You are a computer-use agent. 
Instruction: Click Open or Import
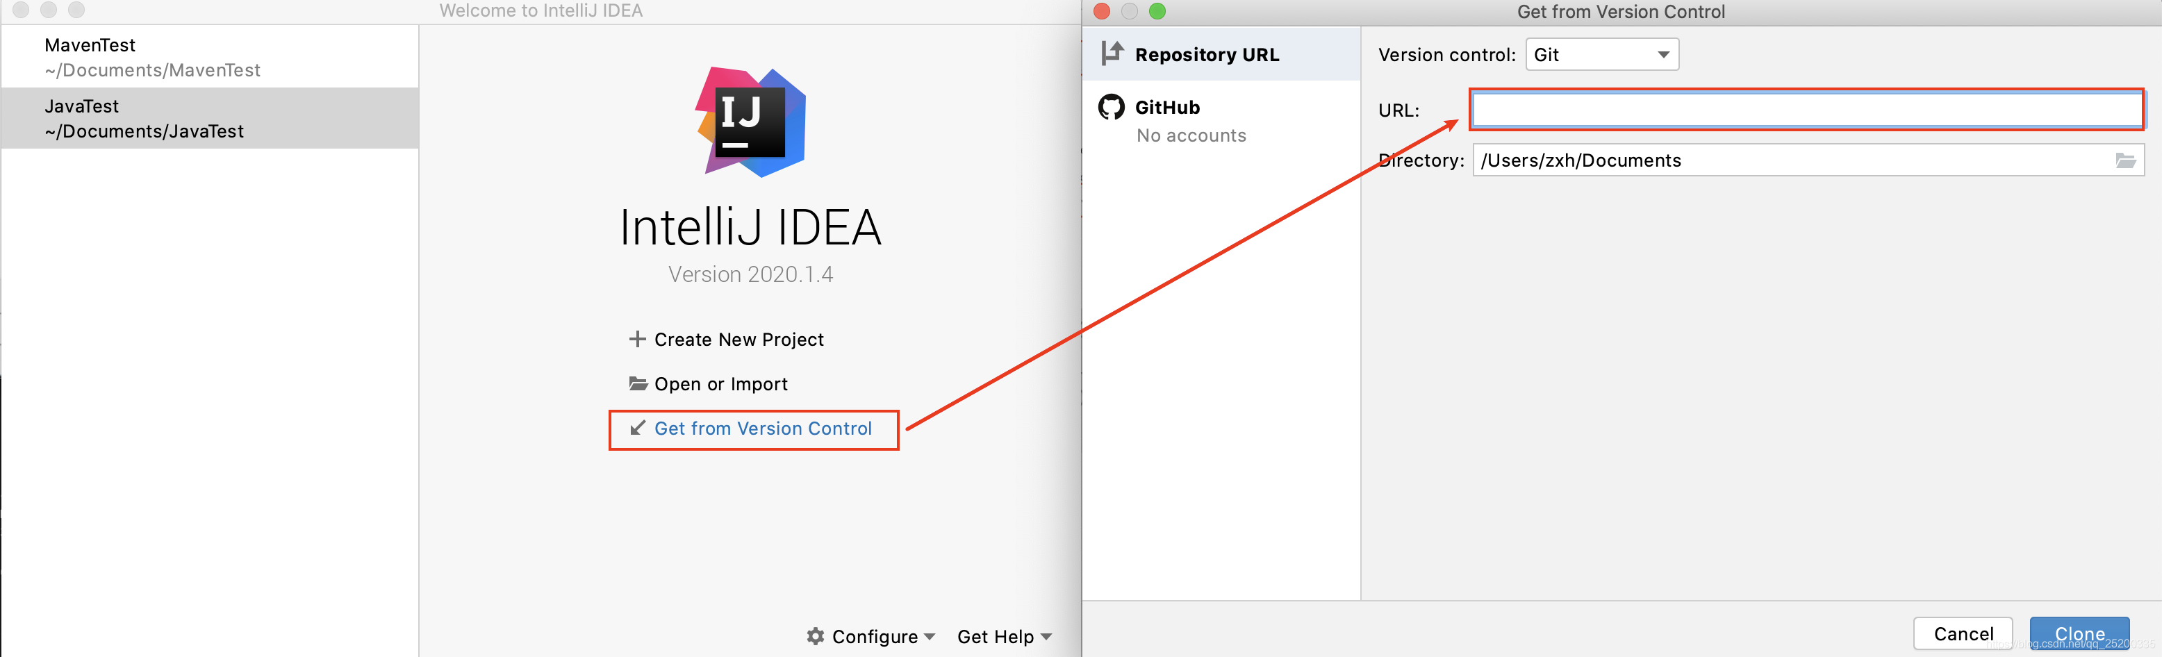click(x=721, y=384)
